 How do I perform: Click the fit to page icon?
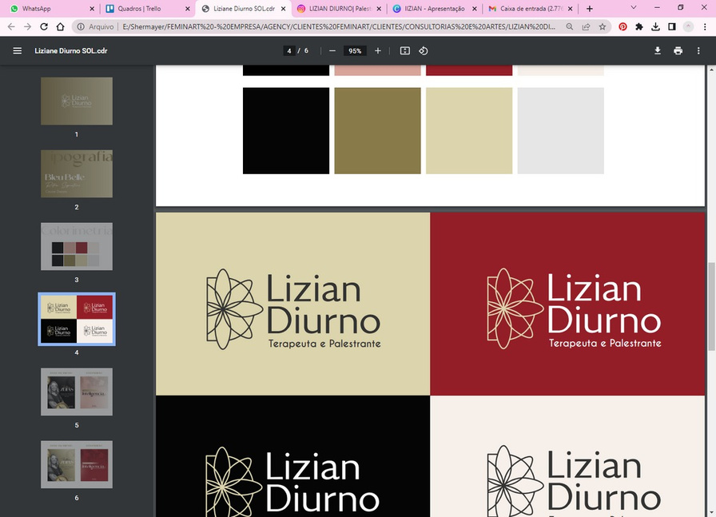(x=405, y=50)
